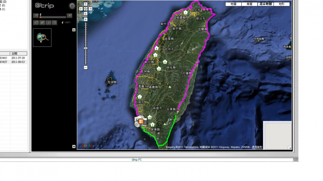Screen dimensions: 323x181
Task: Pan the map right with the arrow
Action: tap(90, 9)
